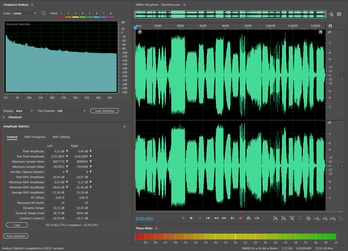Click the left fade-in handle on waveform
This screenshot has height=251, width=348.
pyautogui.click(x=140, y=32)
